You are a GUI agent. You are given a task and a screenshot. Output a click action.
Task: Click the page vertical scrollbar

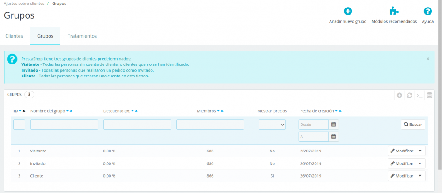(x=440, y=84)
